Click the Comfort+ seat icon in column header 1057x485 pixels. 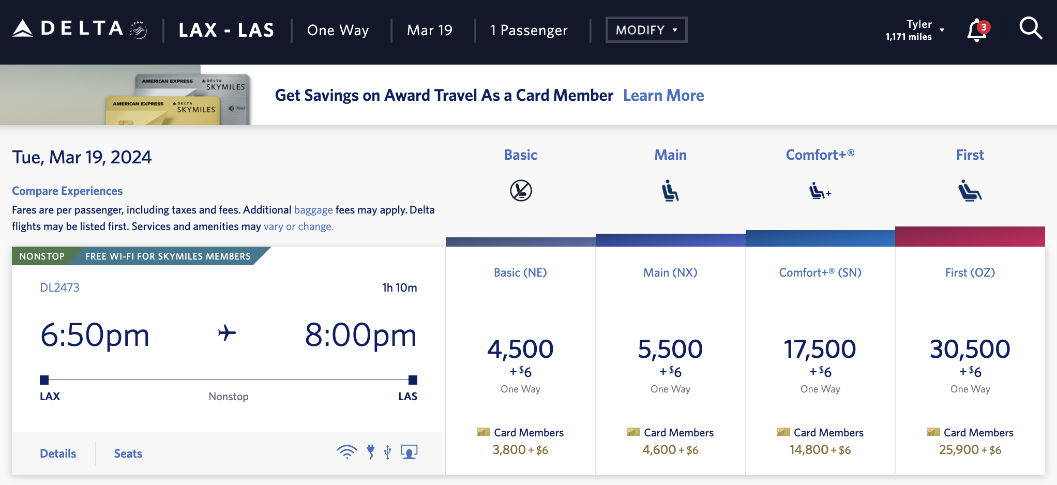point(820,191)
